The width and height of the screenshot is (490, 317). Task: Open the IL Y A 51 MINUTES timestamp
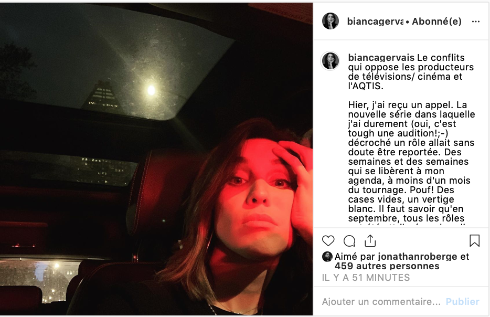(x=366, y=278)
